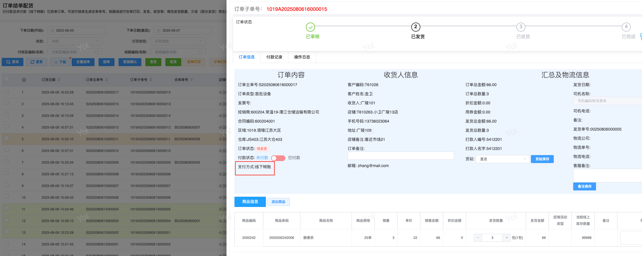Click the start date calendar icon
642x256 pixels.
coord(53,31)
